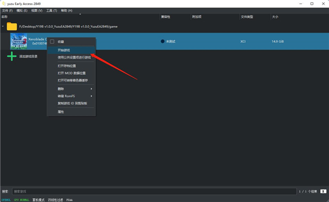Open the 帮助 (H) menu

click(66, 10)
